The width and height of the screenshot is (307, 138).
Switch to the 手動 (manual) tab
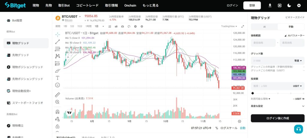pos(291,27)
